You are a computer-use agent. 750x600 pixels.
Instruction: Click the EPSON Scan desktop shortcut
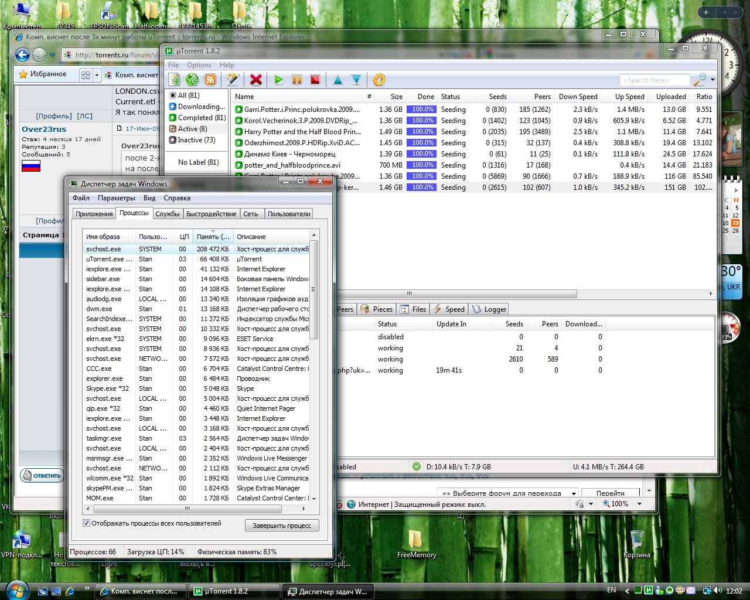[108, 15]
